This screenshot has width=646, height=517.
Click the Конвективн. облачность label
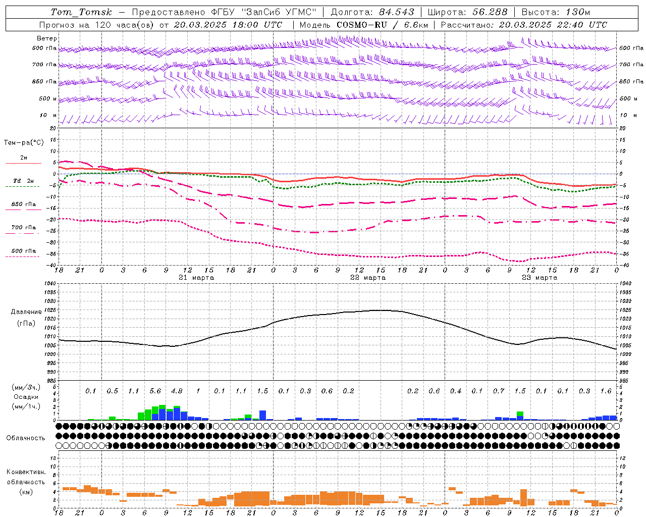26,477
